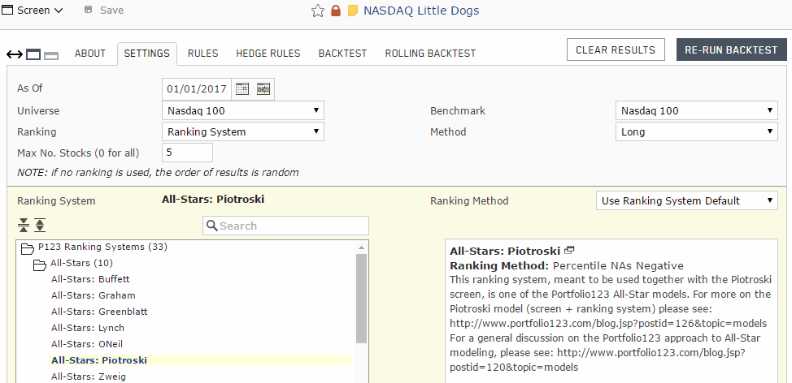Open the Ranking Method dropdown
This screenshot has width=792, height=383.
point(687,200)
